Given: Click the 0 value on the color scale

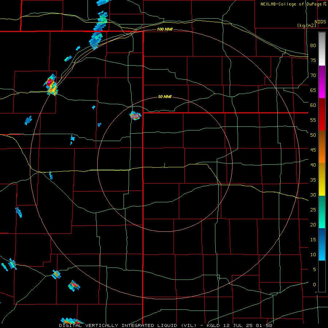Looking at the screenshot, I should tap(315, 285).
